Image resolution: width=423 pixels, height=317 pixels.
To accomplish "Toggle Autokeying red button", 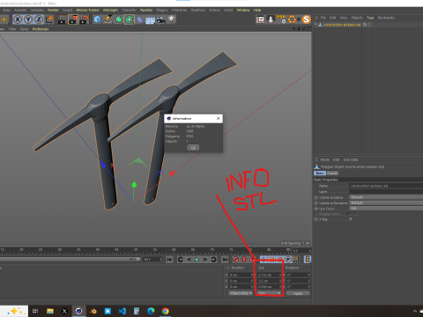I will pyautogui.click(x=244, y=260).
